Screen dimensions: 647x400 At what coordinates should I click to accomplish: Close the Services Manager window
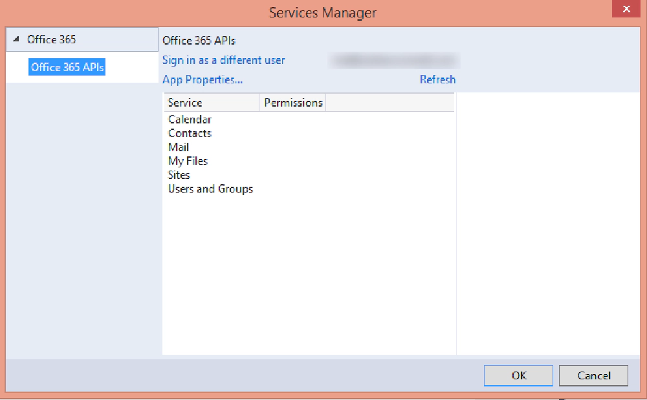pos(626,8)
